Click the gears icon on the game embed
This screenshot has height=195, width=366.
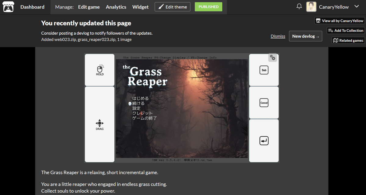[x=272, y=57]
